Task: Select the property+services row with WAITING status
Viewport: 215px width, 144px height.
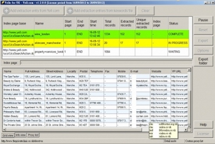Action: 95,52
